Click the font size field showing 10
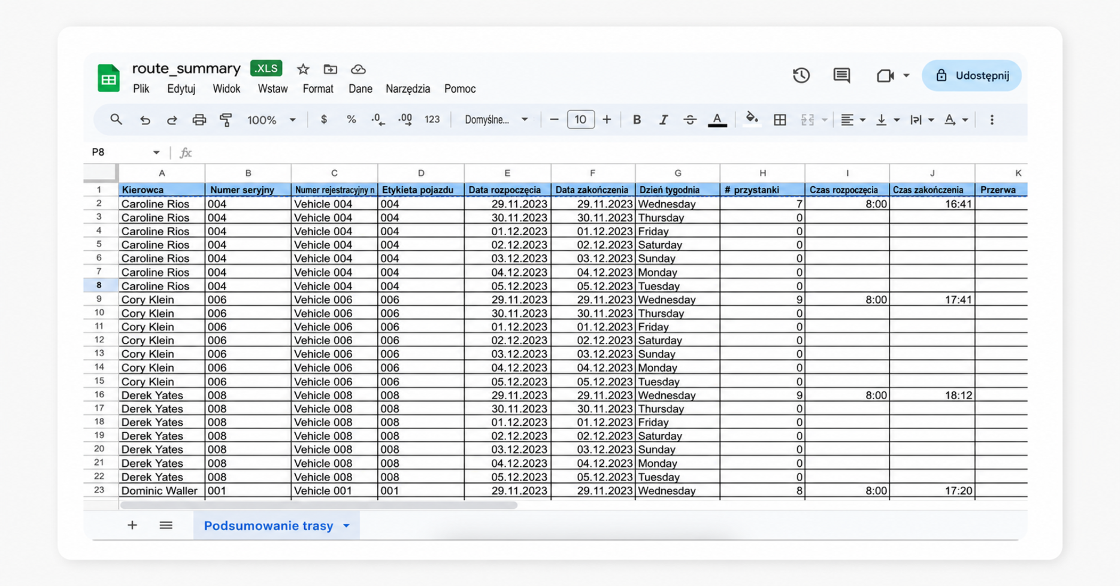The height and width of the screenshot is (586, 1120). [x=580, y=120]
